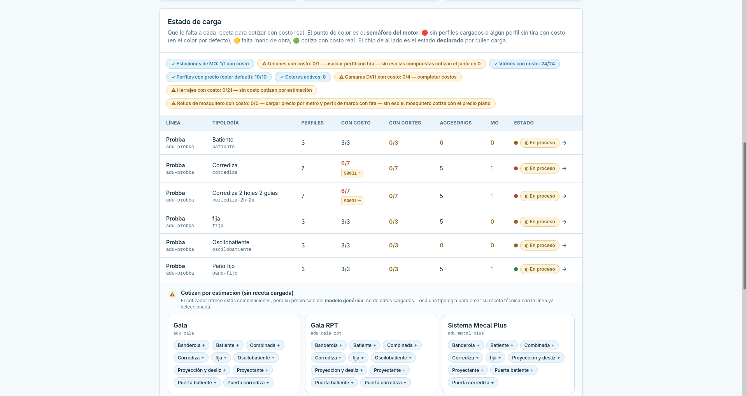Click Uniones con costo warning chip
This screenshot has width=747, height=396.
click(x=371, y=64)
